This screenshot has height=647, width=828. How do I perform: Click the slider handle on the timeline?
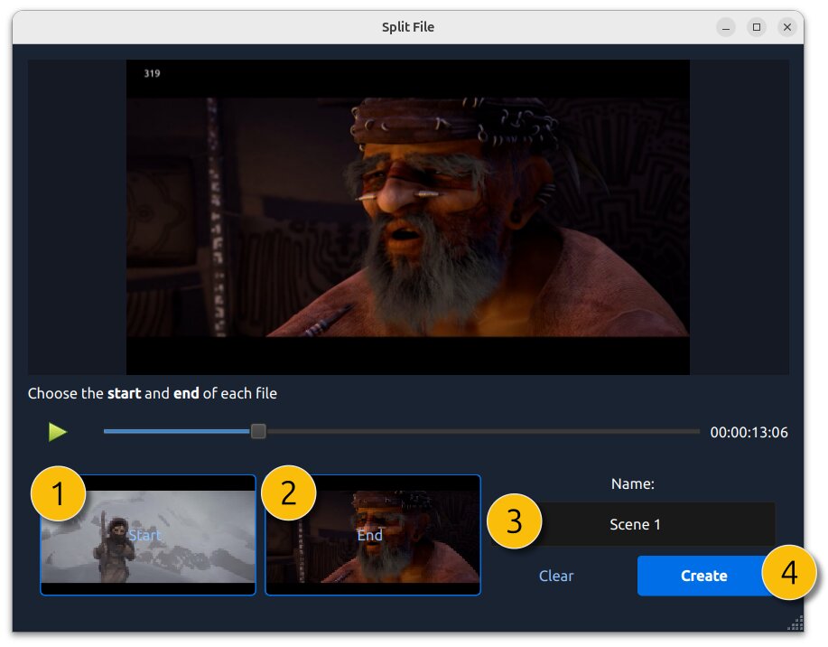point(256,431)
